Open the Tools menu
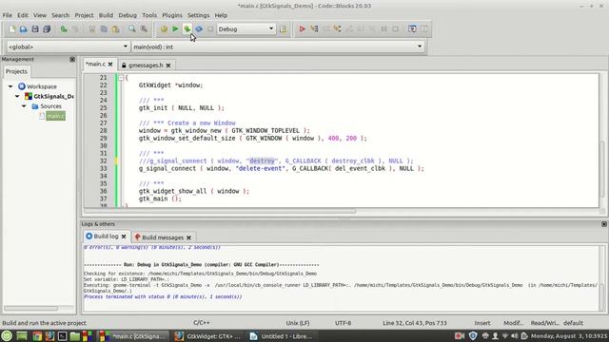 tap(149, 15)
